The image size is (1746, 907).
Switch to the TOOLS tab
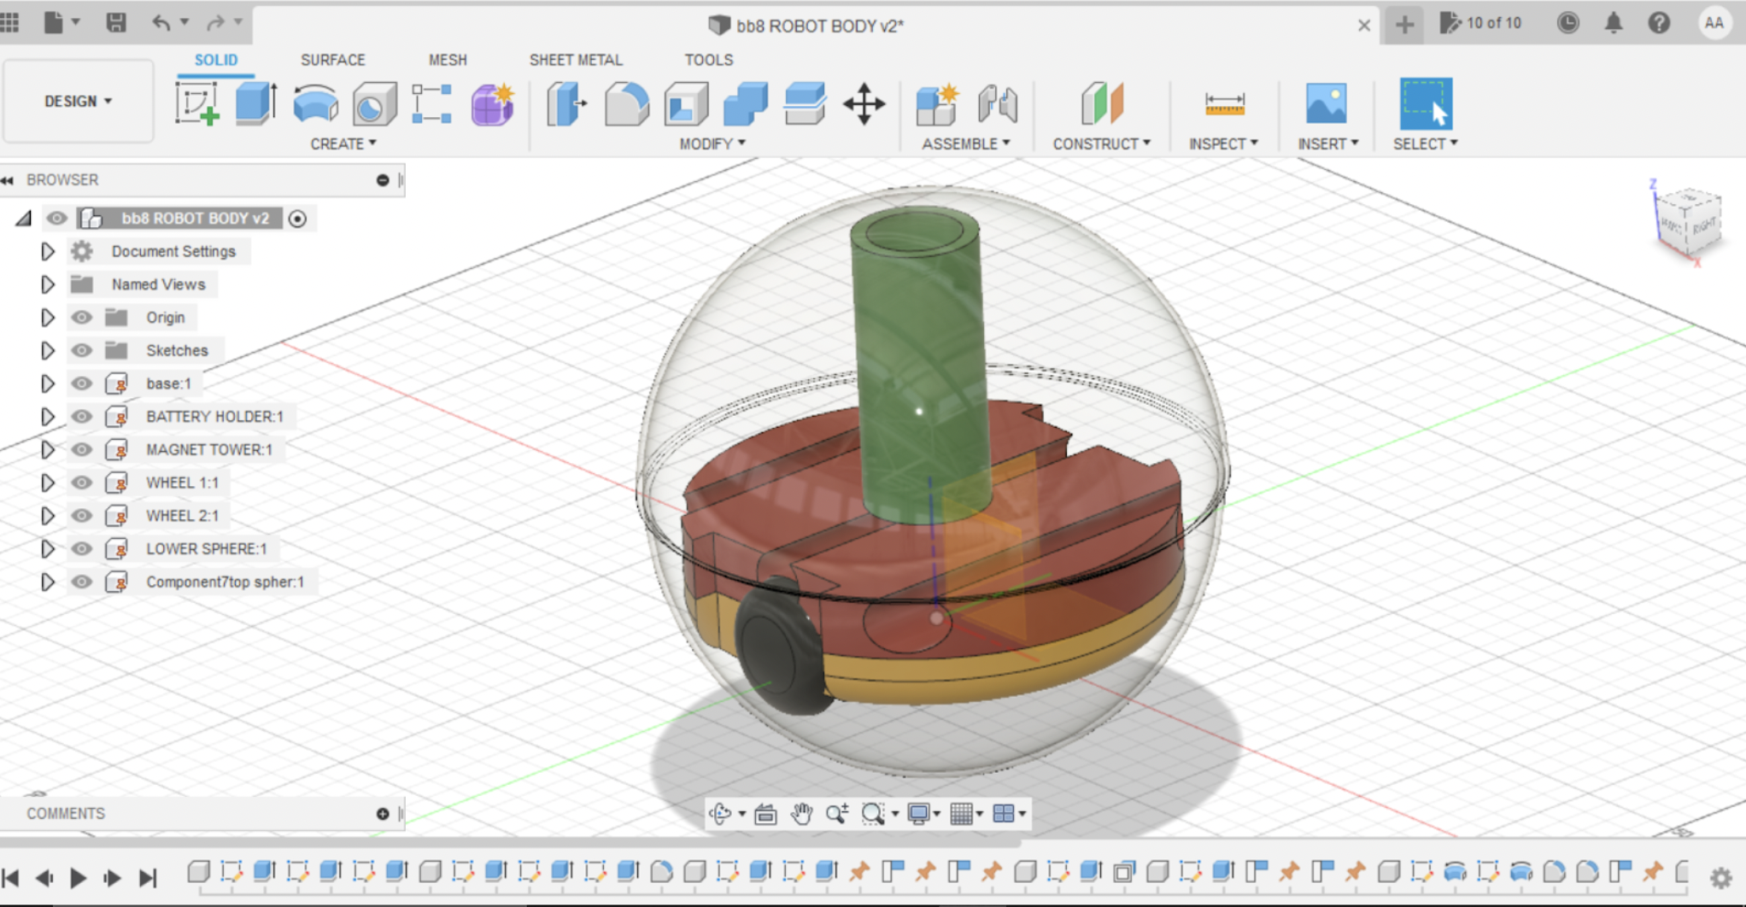708,60
